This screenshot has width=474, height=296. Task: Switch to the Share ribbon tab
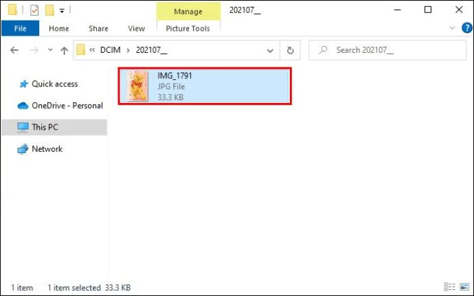pos(98,28)
